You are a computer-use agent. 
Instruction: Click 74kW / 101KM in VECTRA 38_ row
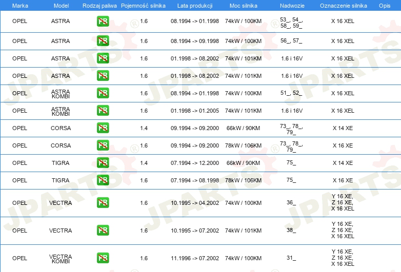pos(243,231)
